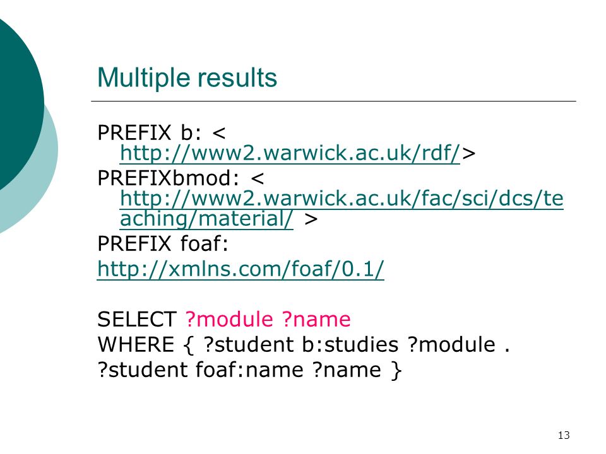Click the SELECT keyword
The width and height of the screenshot is (606, 454).
click(x=137, y=320)
